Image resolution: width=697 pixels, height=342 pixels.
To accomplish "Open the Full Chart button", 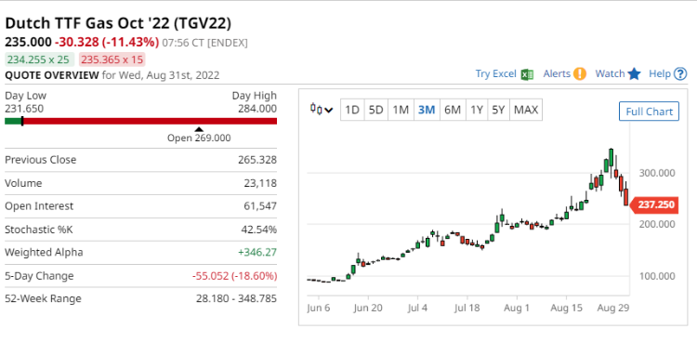I will click(649, 112).
